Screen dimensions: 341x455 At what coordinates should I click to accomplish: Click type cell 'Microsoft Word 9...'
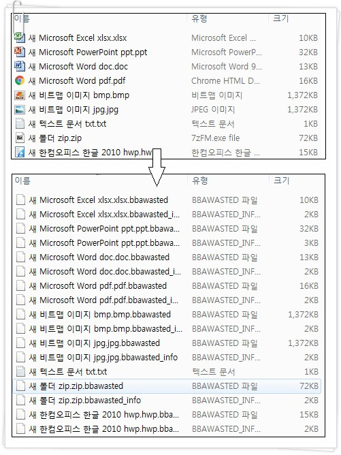(227, 66)
